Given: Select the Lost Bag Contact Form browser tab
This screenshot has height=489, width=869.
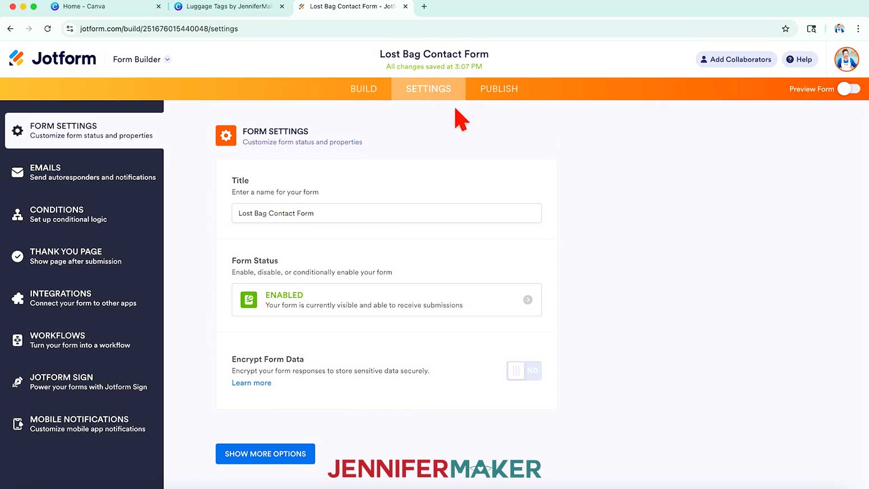Looking at the screenshot, I should click(354, 6).
